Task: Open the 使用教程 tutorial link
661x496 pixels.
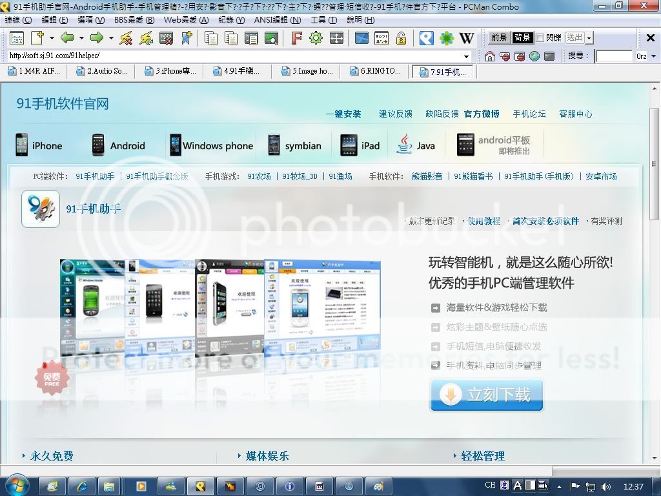Action: pos(484,221)
